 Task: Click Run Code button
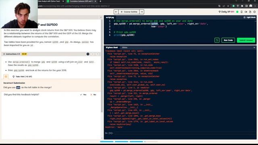point(228,40)
